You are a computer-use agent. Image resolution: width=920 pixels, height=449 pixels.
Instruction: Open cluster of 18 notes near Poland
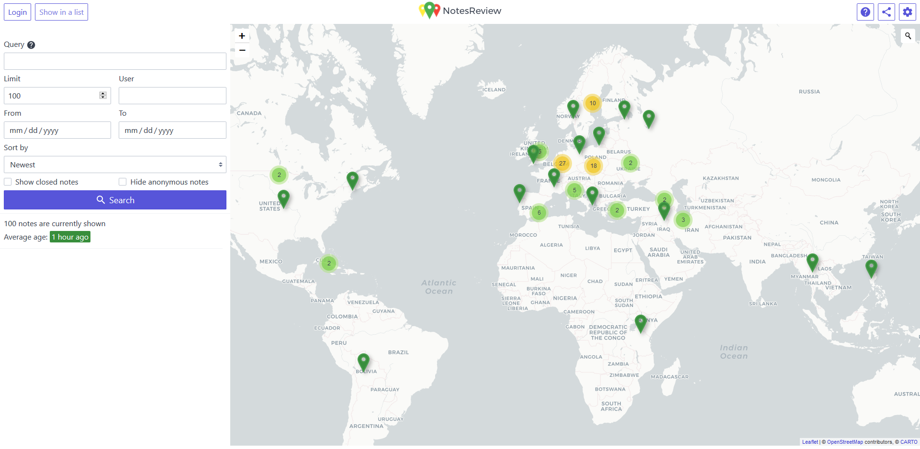[x=594, y=166]
